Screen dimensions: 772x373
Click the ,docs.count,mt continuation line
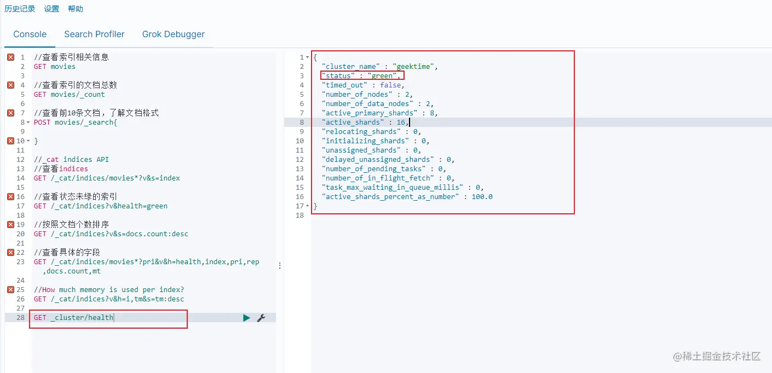tap(72, 271)
